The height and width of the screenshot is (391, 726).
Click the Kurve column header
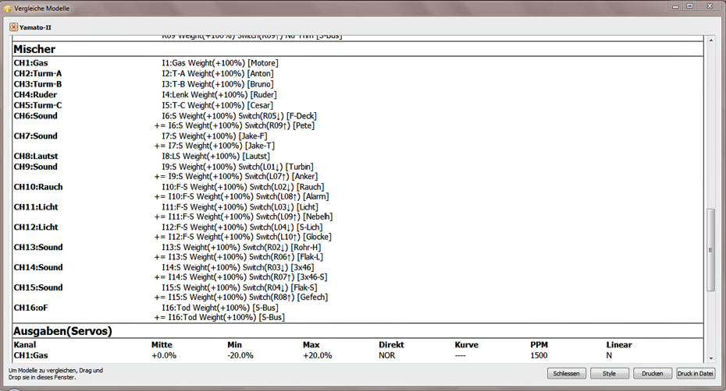click(466, 345)
